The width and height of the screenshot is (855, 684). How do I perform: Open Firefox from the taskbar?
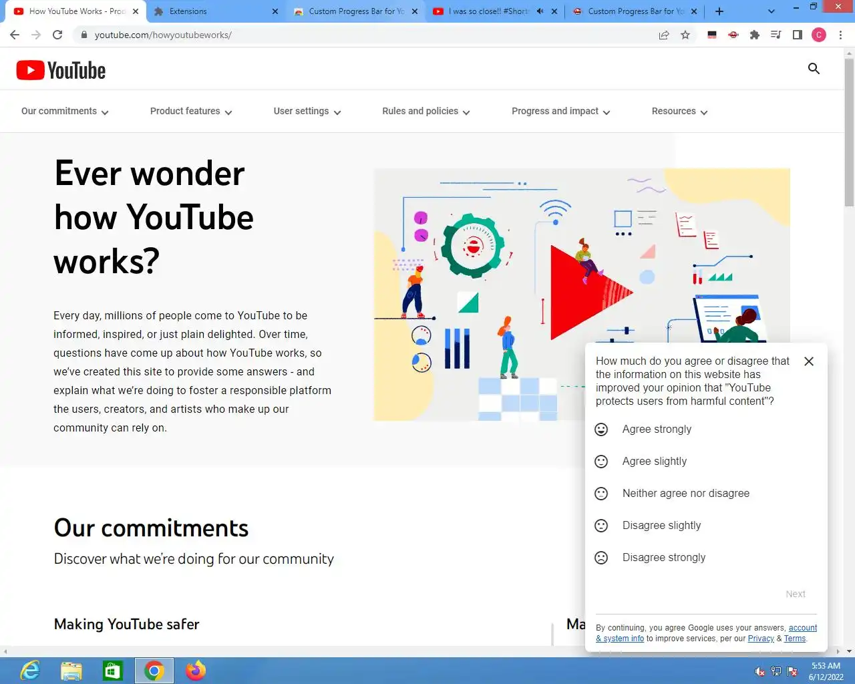196,671
